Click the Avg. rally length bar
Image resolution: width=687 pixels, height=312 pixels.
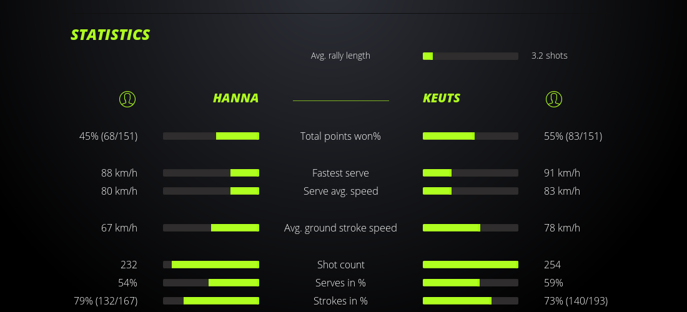point(470,56)
